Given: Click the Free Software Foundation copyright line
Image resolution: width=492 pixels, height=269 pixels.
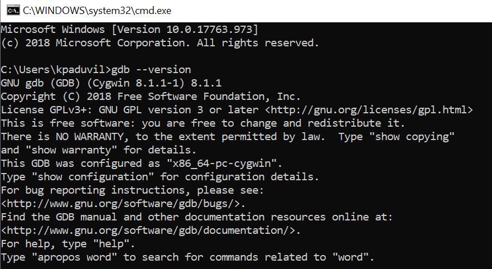Looking at the screenshot, I should [x=151, y=97].
